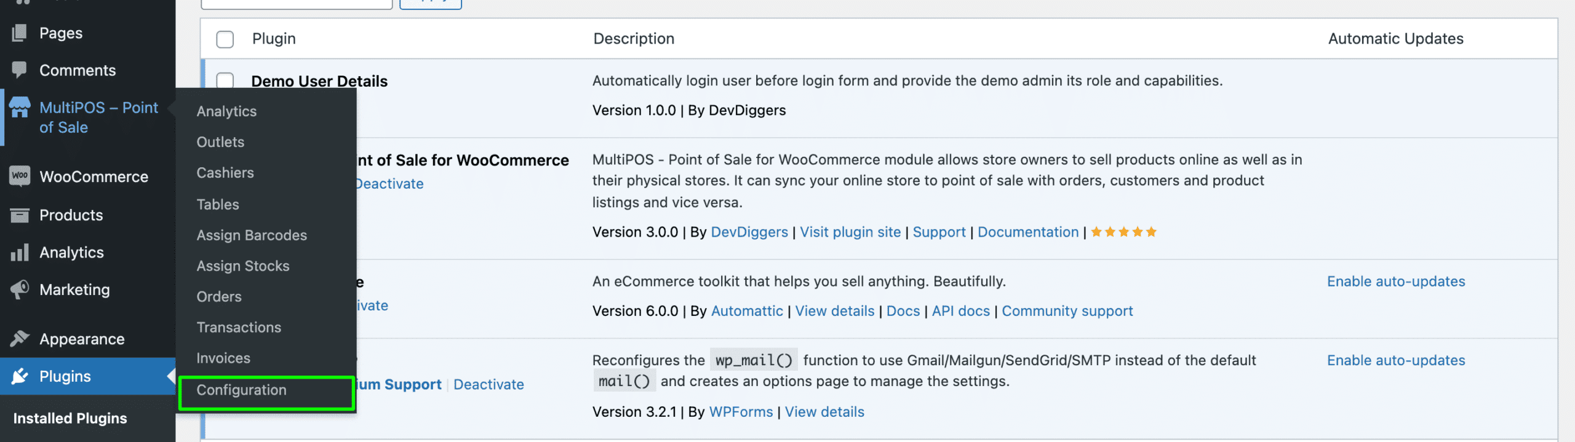The width and height of the screenshot is (1575, 442).
Task: Open Assign Stocks submenu item
Action: tap(243, 266)
